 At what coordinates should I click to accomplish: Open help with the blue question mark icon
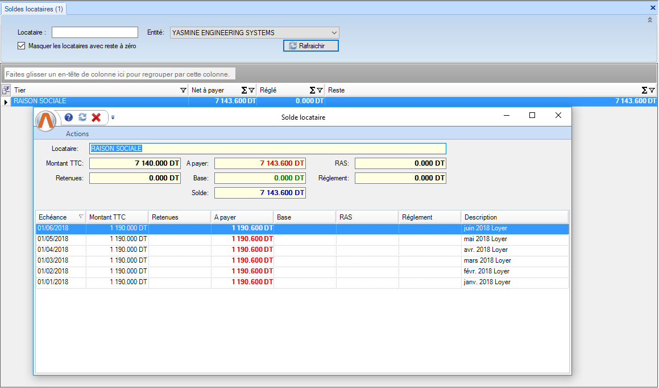coord(69,117)
